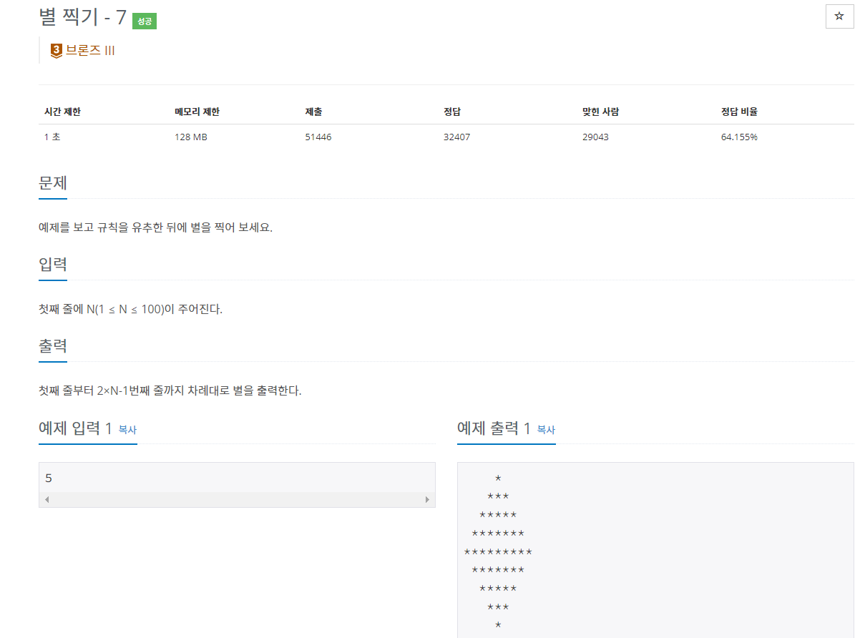Screen dimensions: 860x638
Task: Click the 맞힌 사람 column header
Action: coord(600,112)
